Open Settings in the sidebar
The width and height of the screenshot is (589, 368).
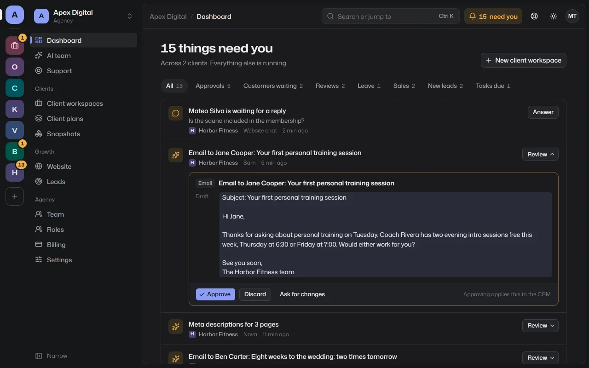click(84, 260)
